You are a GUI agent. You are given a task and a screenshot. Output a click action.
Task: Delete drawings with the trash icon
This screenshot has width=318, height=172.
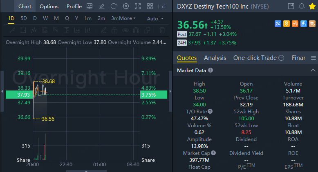click(162, 30)
